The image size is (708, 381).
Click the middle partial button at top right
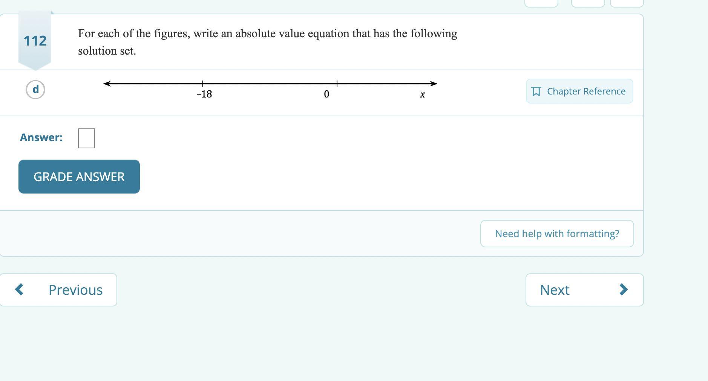pyautogui.click(x=588, y=3)
